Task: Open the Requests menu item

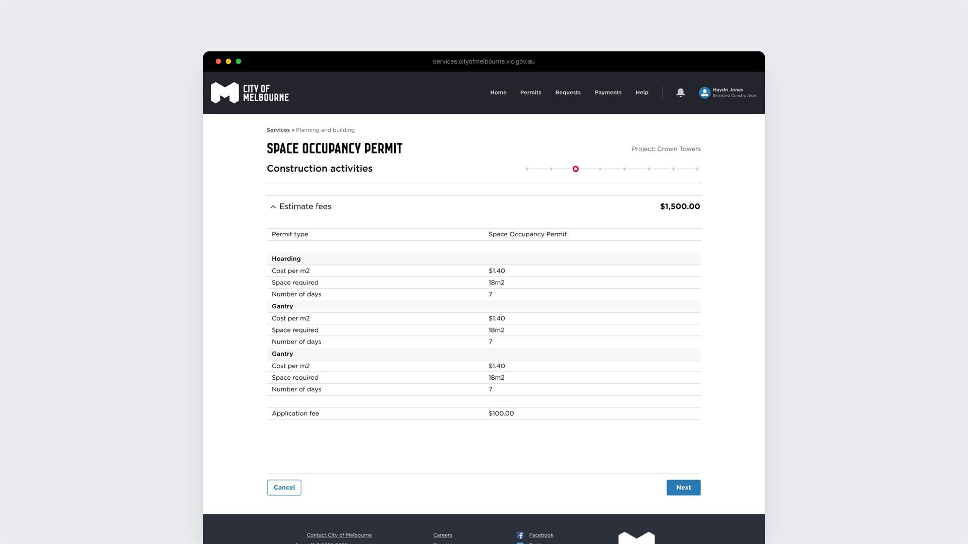Action: [568, 92]
